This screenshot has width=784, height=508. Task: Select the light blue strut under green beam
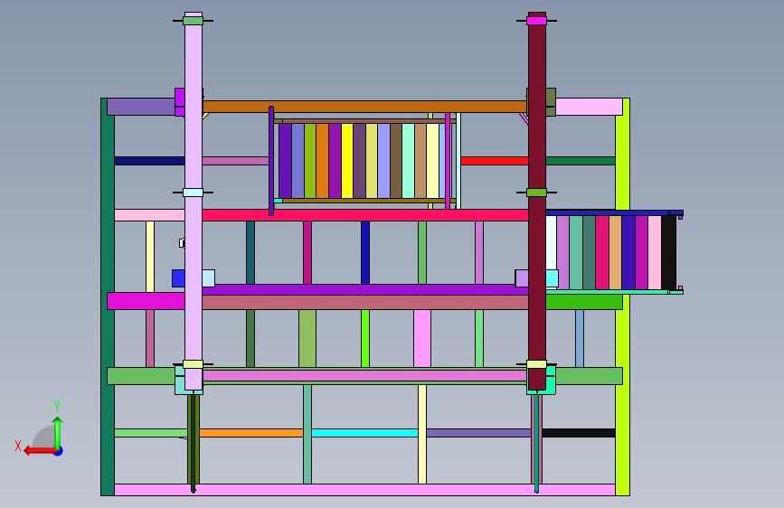pyautogui.click(x=580, y=338)
